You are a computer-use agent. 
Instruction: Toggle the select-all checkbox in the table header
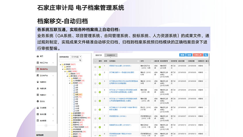click(x=95, y=61)
